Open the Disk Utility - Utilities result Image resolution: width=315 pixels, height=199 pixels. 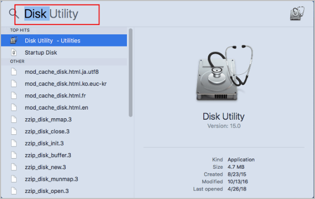pos(64,40)
